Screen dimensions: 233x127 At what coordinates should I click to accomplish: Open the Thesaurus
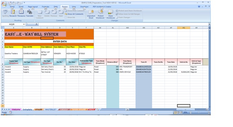tap(21, 13)
